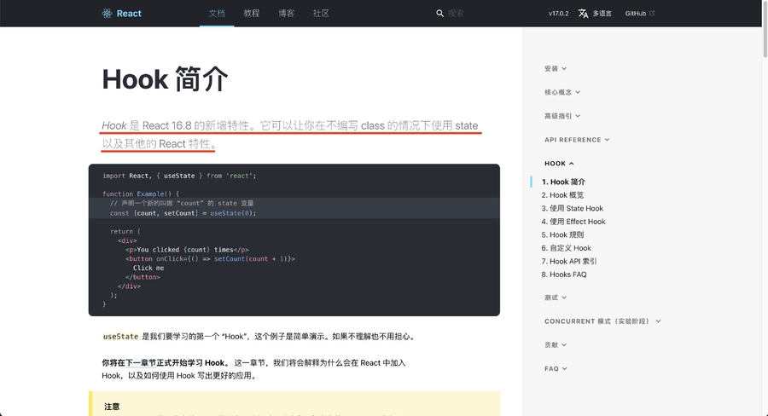The width and height of the screenshot is (768, 416).
Task: Open the Hooks FAQ sidebar link
Action: click(567, 274)
